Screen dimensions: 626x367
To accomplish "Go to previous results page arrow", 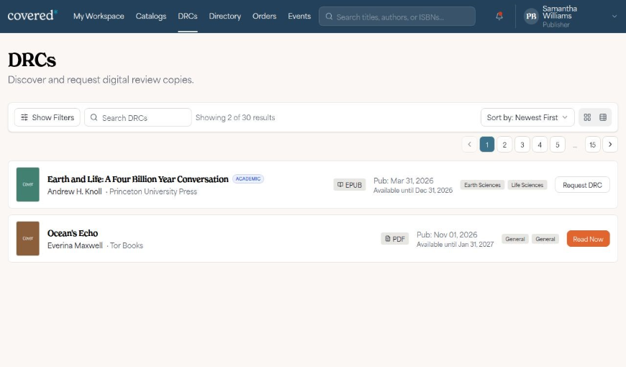I will point(469,145).
